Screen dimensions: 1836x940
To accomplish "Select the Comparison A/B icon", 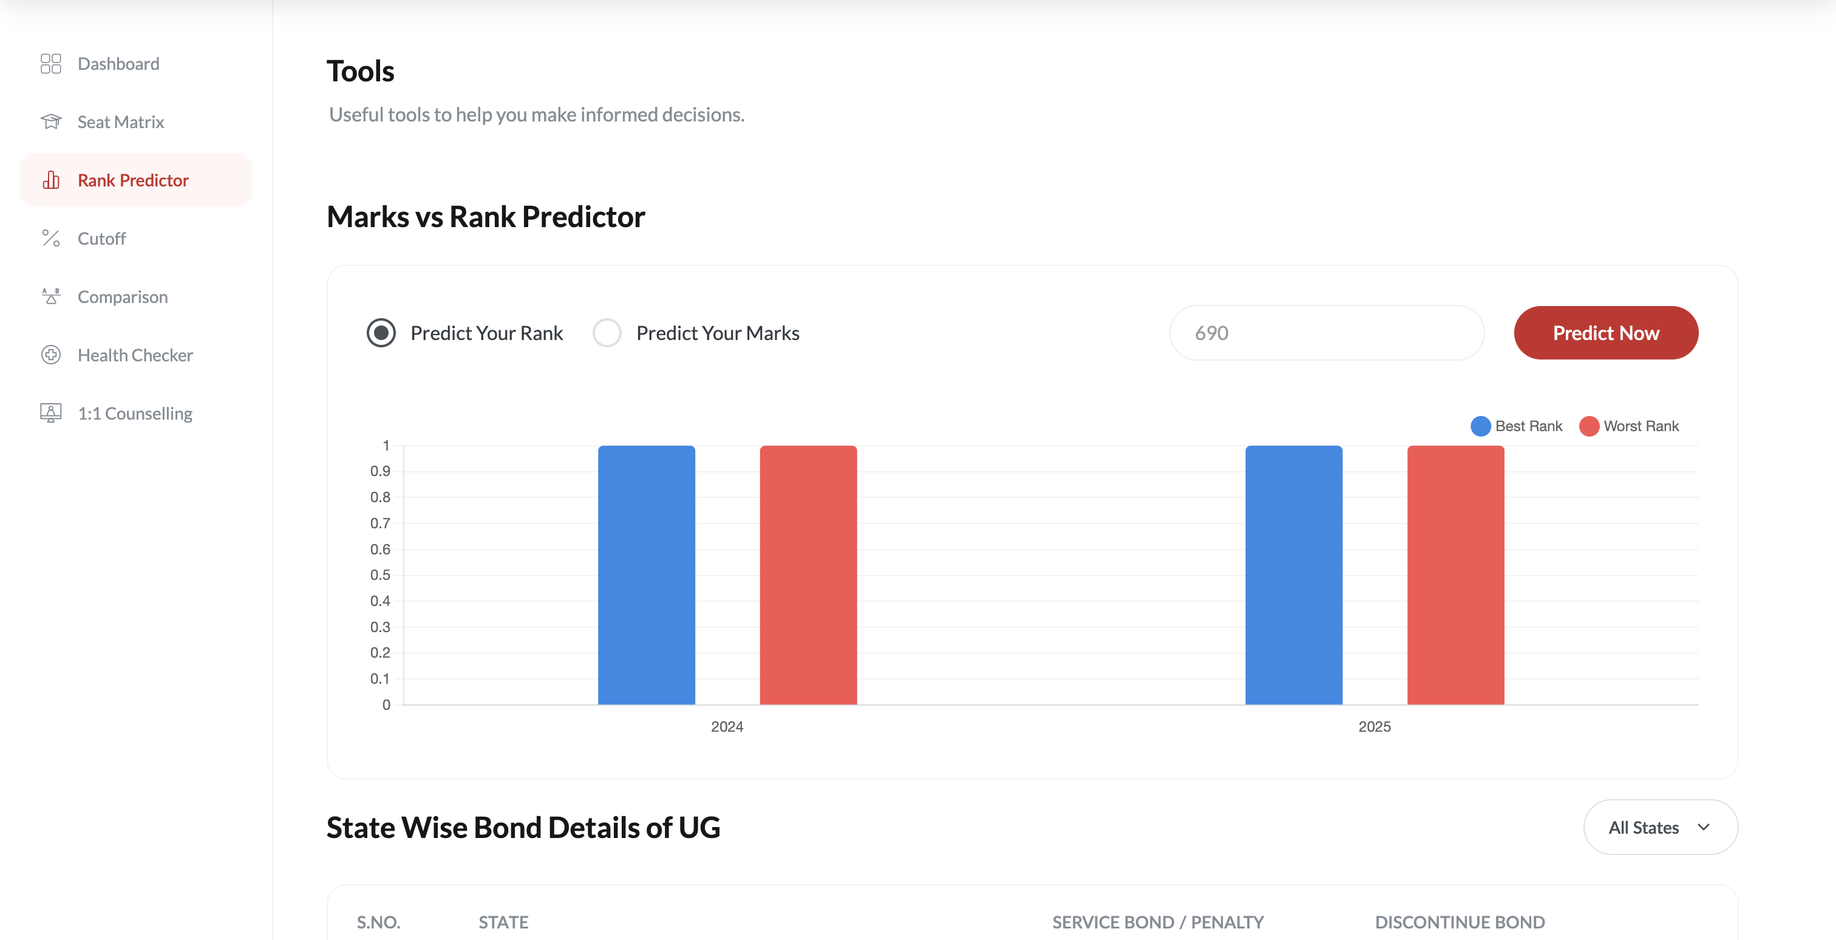I will tap(50, 296).
